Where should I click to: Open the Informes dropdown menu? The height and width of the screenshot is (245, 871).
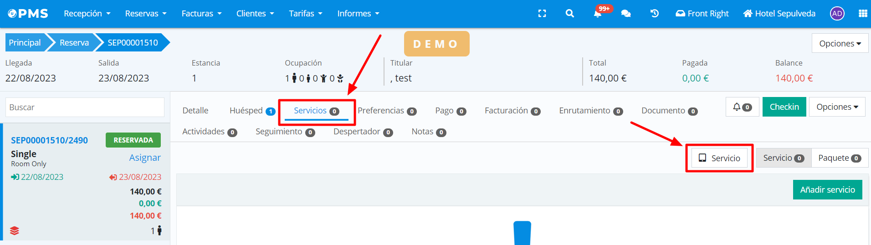click(x=358, y=14)
